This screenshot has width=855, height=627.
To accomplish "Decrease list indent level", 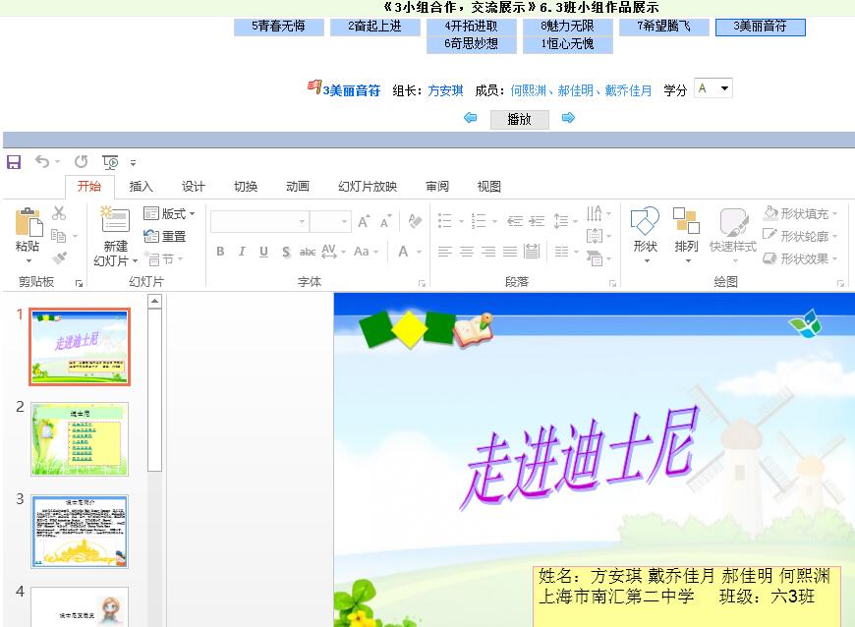I will (x=515, y=221).
